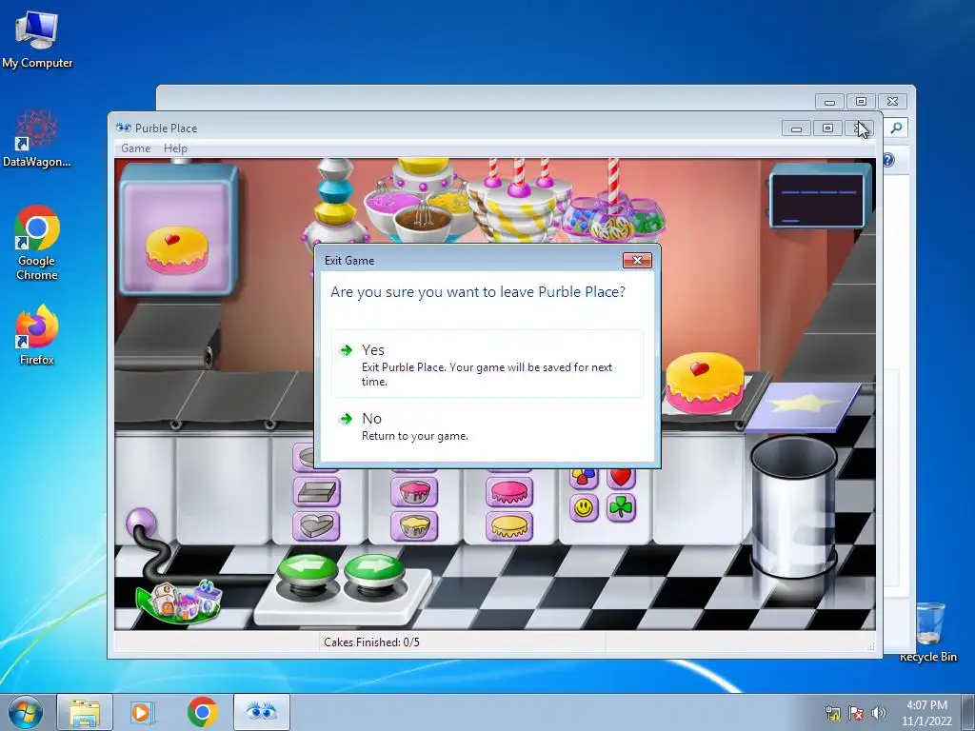Image resolution: width=975 pixels, height=731 pixels.
Task: Select the My Computer desktop icon
Action: click(37, 40)
